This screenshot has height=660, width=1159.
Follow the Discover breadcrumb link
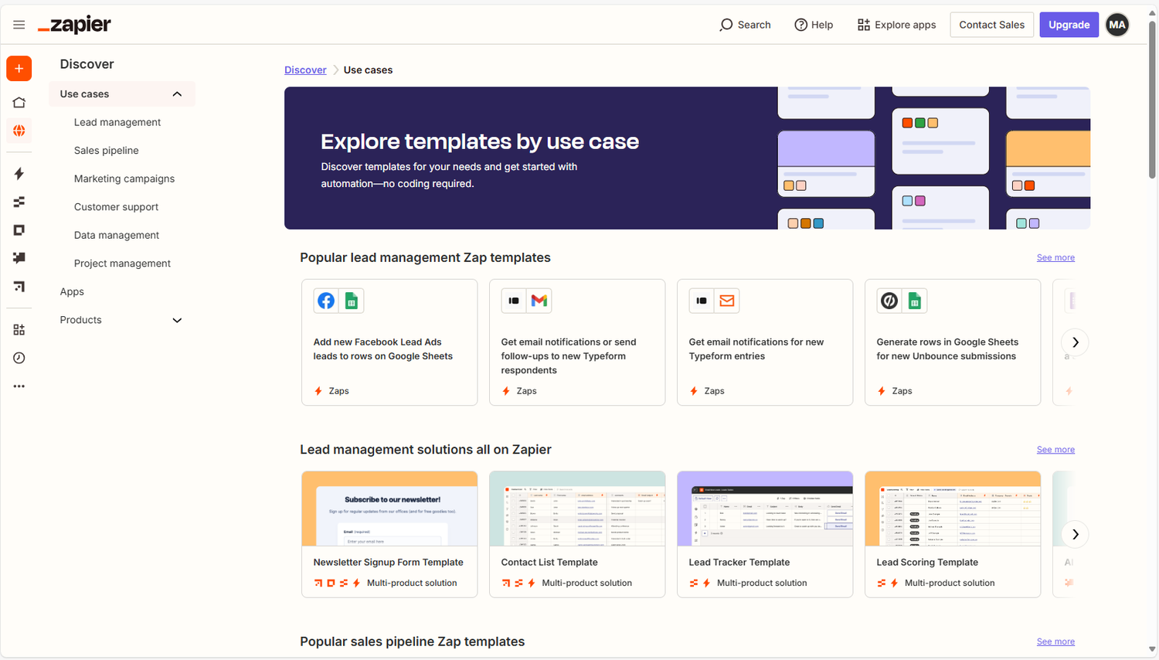[305, 70]
